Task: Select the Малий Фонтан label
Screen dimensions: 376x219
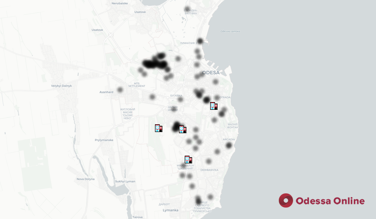Action: (x=233, y=126)
